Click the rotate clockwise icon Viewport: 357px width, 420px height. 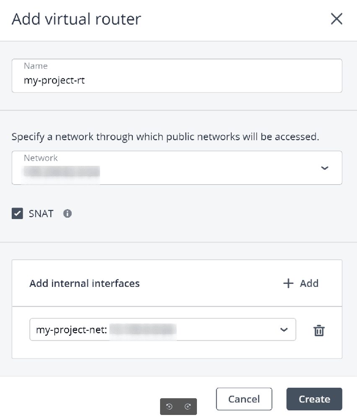pyautogui.click(x=188, y=406)
